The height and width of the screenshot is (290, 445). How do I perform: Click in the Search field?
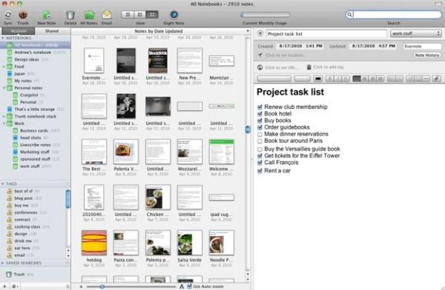coord(394,15)
